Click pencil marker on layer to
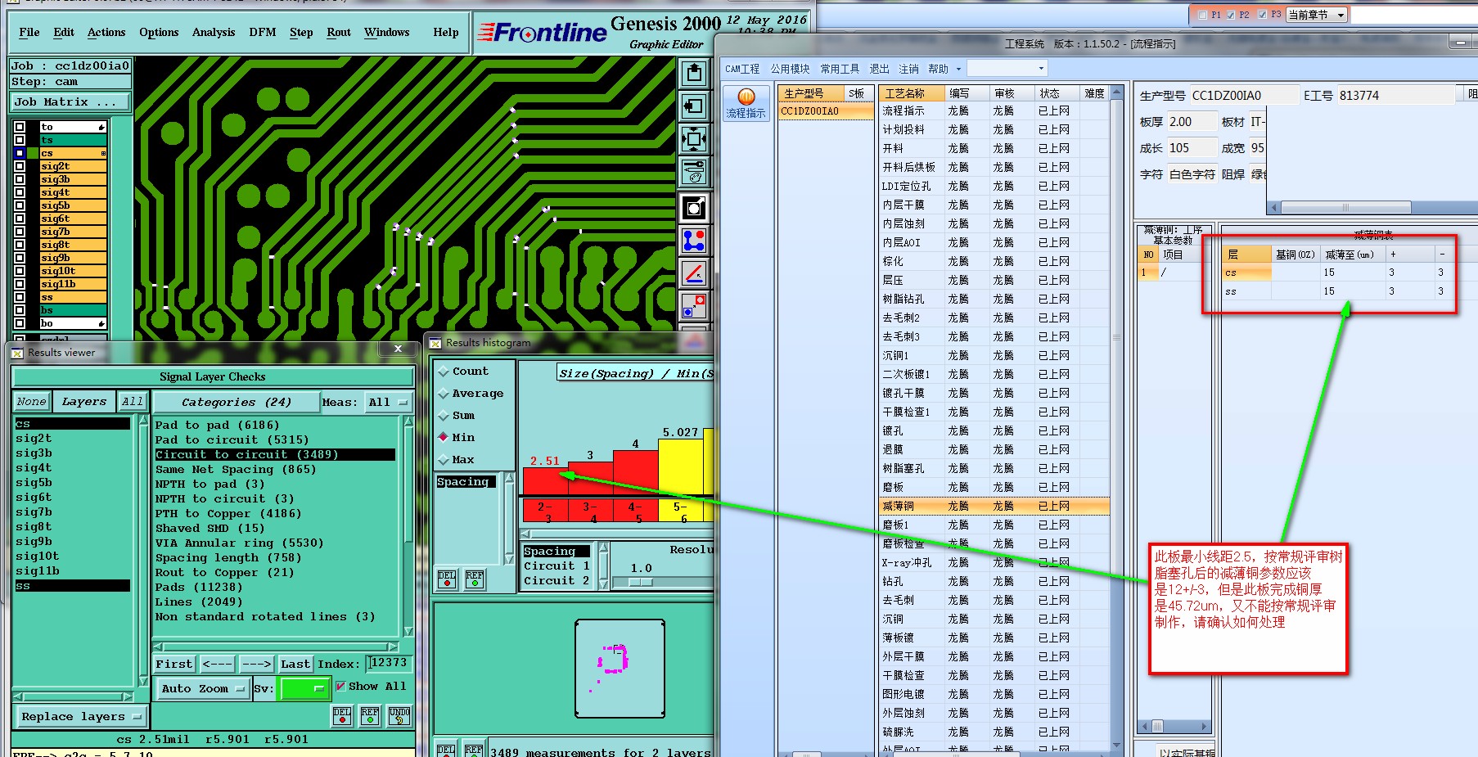Image resolution: width=1478 pixels, height=757 pixels. [x=101, y=127]
